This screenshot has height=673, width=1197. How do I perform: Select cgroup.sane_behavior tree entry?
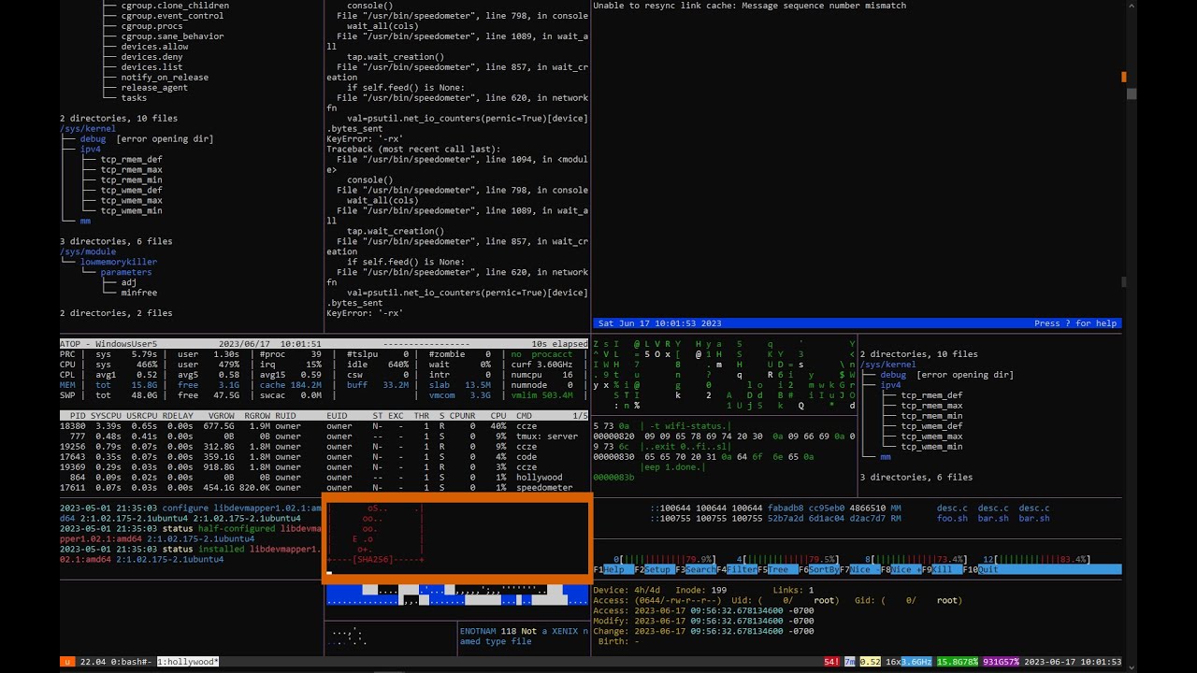pos(172,36)
